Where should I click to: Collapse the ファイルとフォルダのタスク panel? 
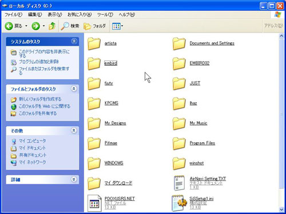click(74, 88)
